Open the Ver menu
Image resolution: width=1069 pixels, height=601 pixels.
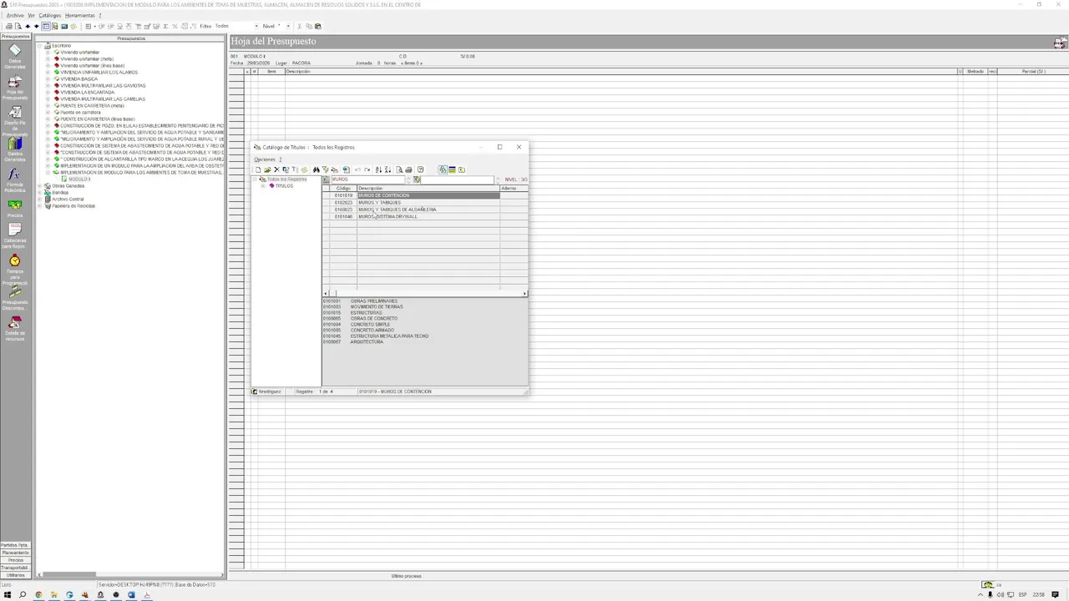(31, 15)
